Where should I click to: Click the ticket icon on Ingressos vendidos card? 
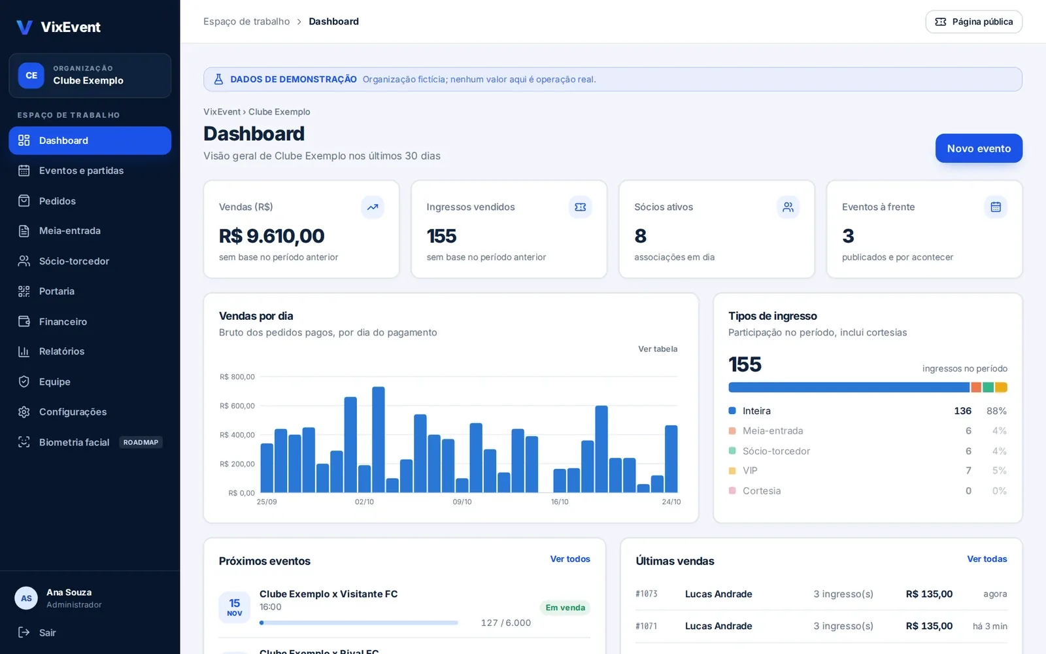(581, 207)
